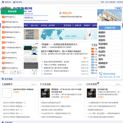Select 病理科 in department ranking
This screenshot has width=123, height=123.
tap(102, 32)
